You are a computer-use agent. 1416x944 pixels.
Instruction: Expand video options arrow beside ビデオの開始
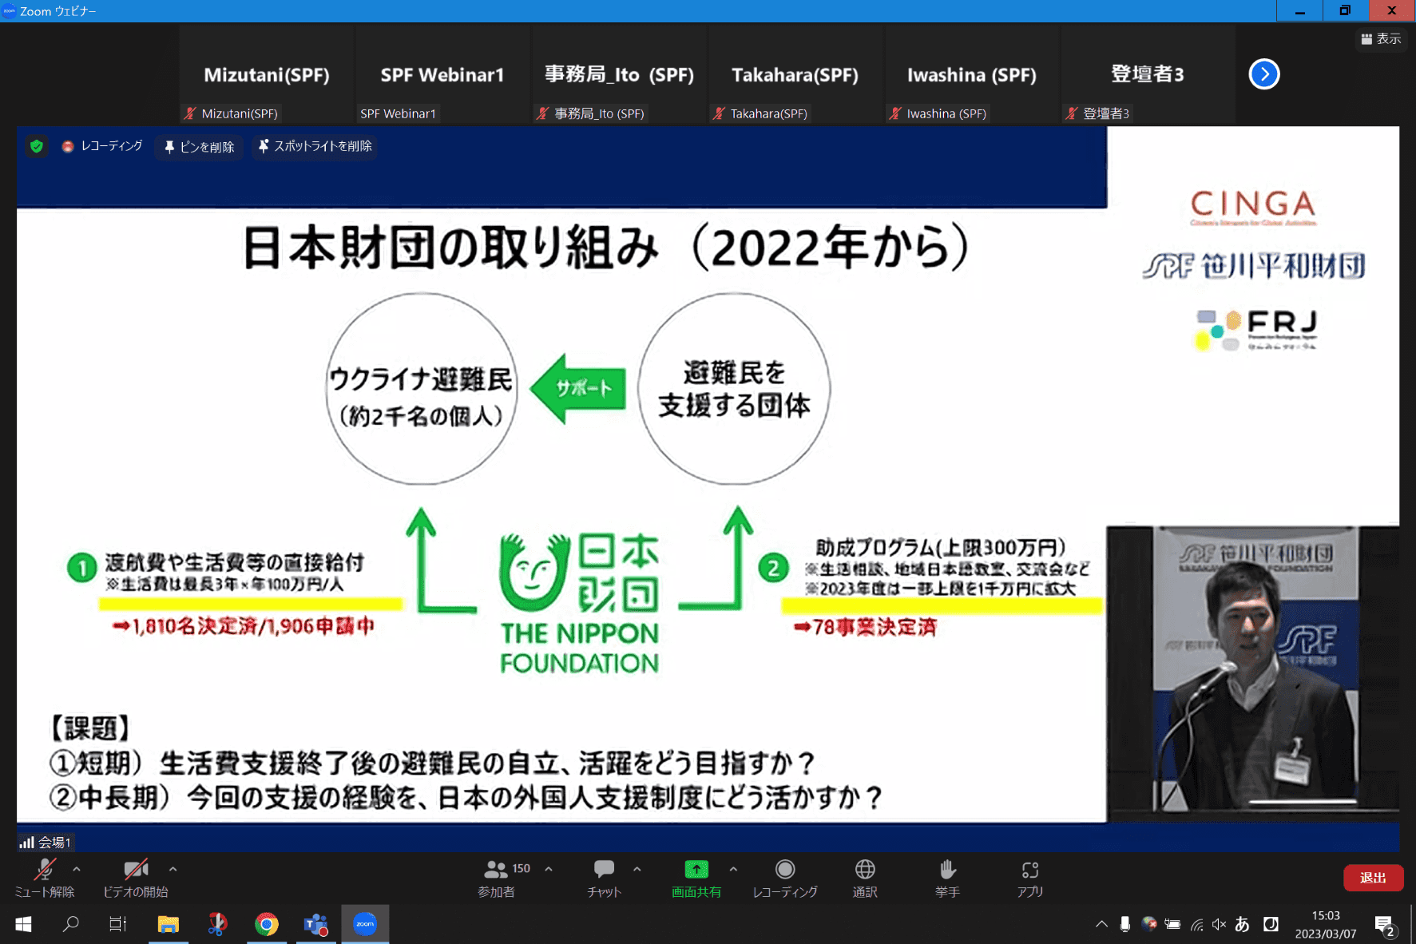coord(173,869)
